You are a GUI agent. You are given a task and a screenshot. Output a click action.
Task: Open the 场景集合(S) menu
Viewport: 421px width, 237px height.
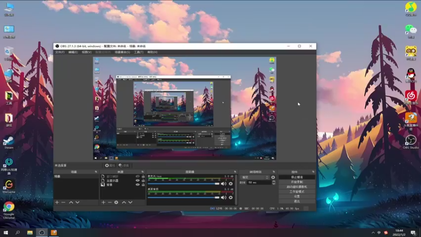pyautogui.click(x=123, y=52)
